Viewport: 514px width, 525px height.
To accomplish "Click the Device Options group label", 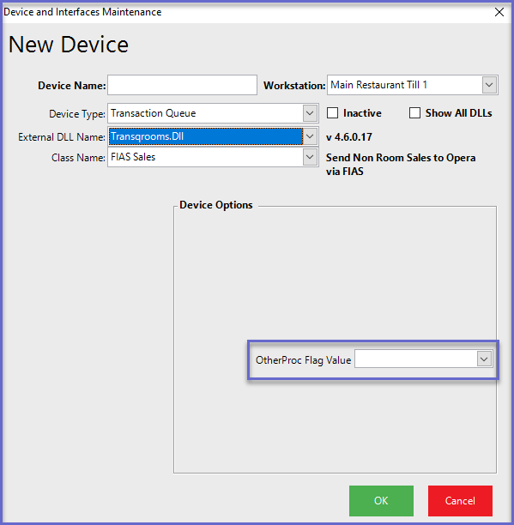I will [x=216, y=205].
